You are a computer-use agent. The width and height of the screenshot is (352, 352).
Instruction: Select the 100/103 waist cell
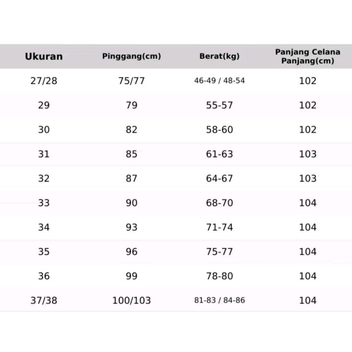131,300
